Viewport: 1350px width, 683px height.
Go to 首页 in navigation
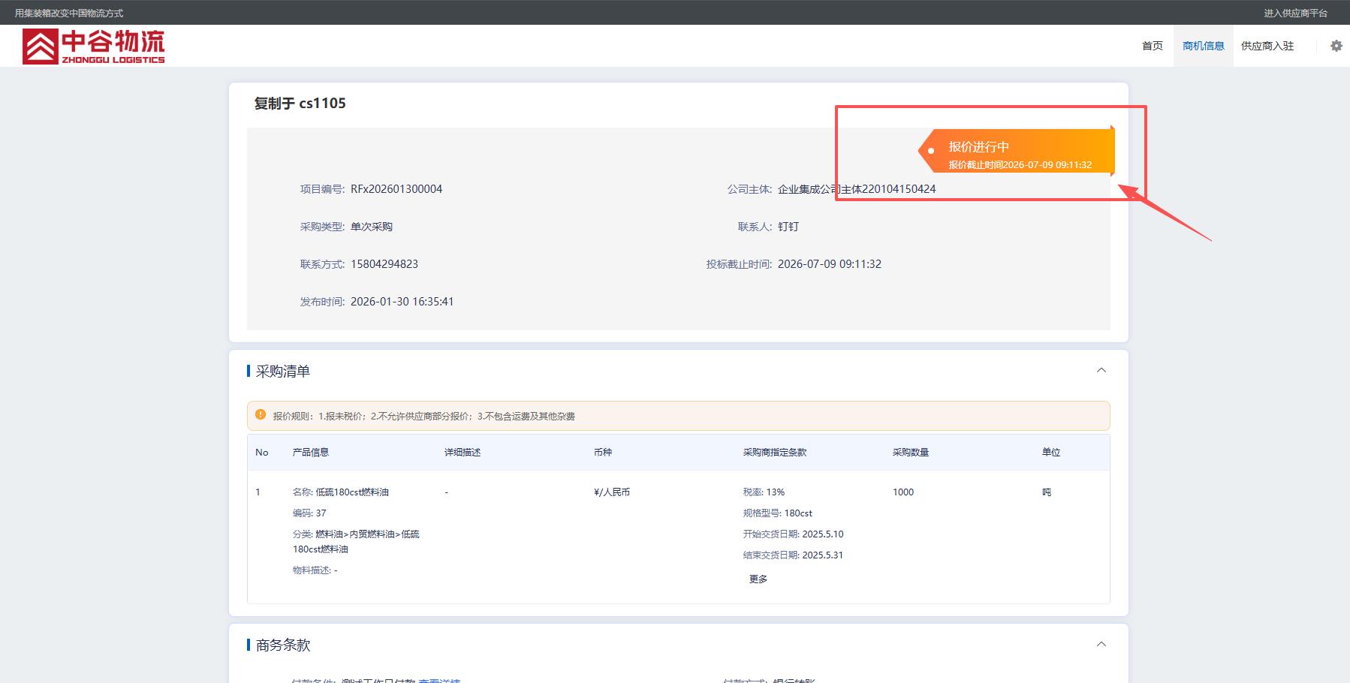pos(1153,46)
